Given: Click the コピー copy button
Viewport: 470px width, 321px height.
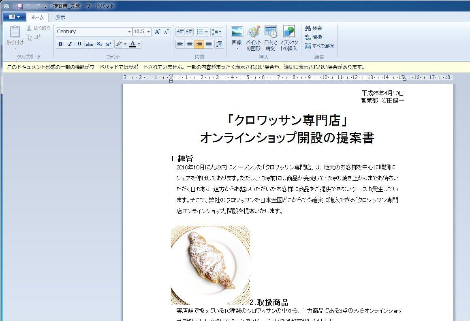Looking at the screenshot, I should click(x=35, y=37).
